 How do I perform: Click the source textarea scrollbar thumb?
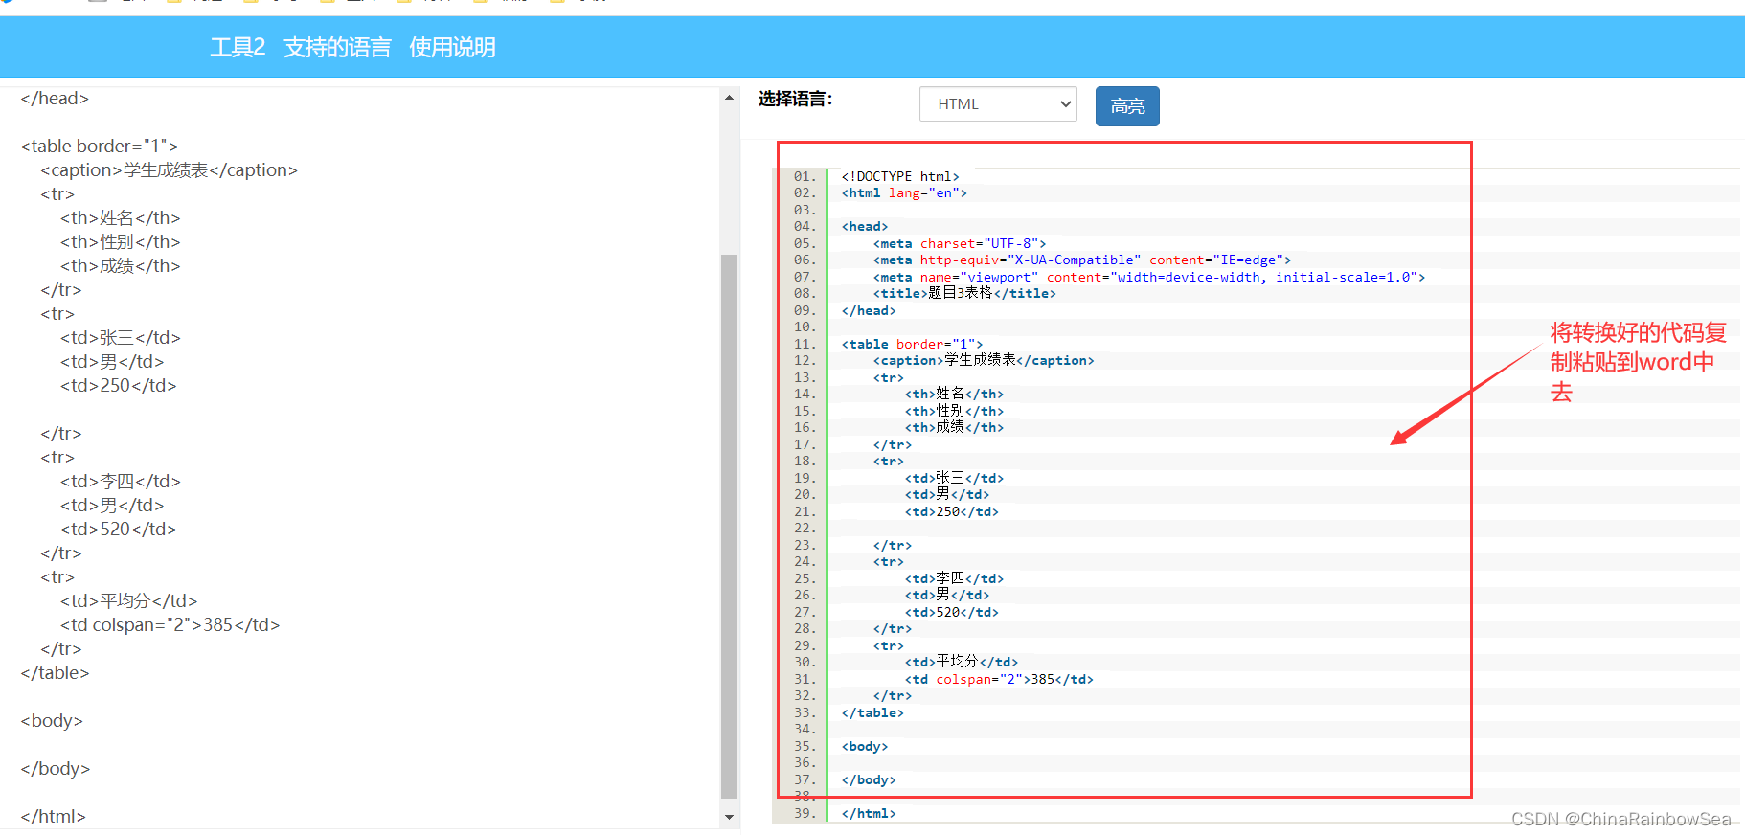pyautogui.click(x=729, y=526)
